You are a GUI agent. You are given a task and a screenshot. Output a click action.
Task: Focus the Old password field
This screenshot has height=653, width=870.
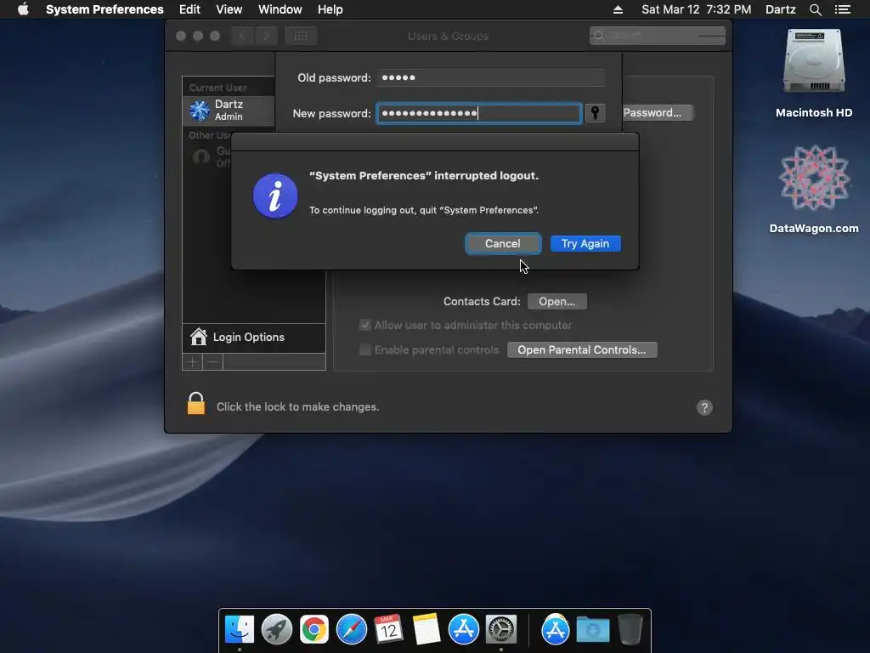point(490,77)
